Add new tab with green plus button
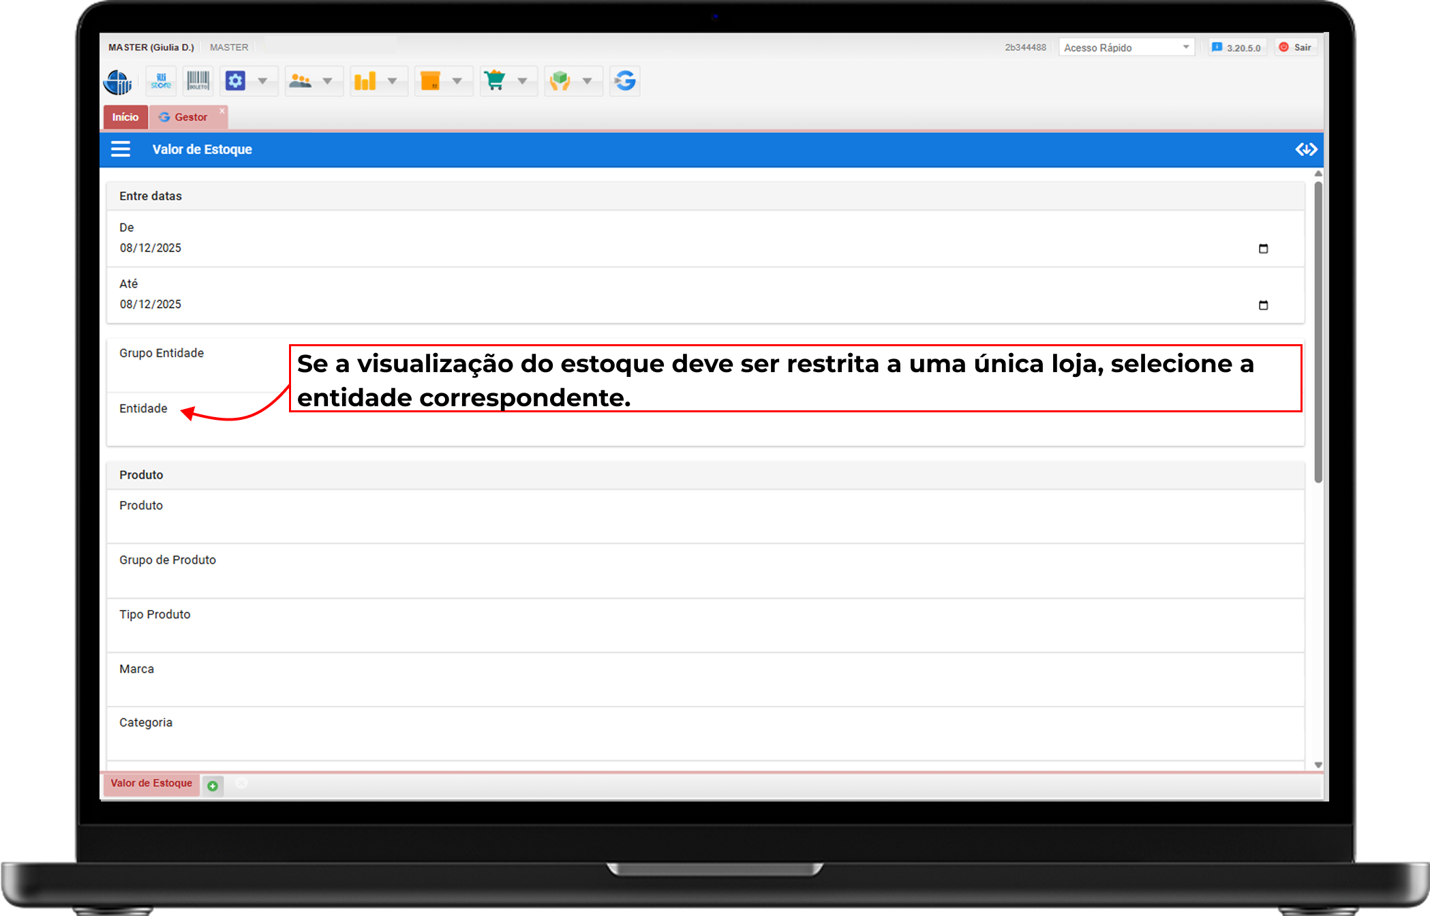 pyautogui.click(x=213, y=786)
